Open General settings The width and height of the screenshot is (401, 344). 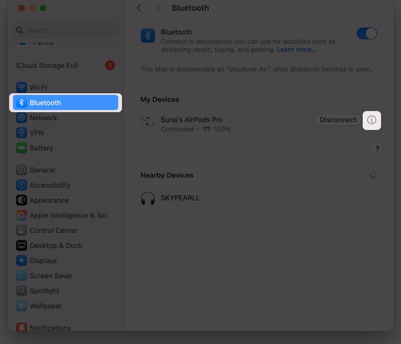point(65,170)
